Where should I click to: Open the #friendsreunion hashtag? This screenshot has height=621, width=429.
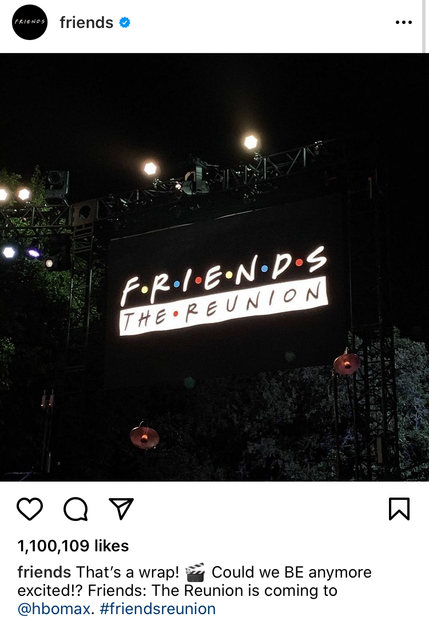(157, 609)
